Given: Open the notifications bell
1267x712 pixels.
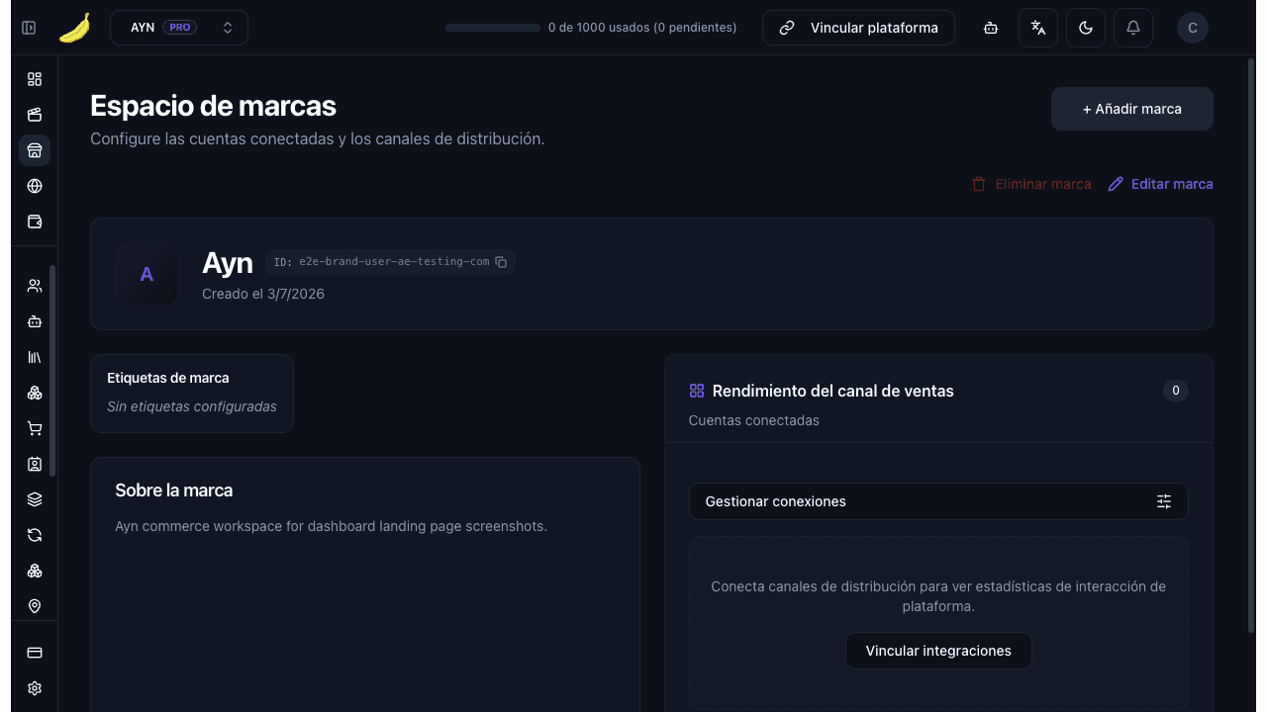Looking at the screenshot, I should (x=1133, y=28).
